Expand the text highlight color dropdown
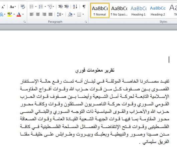 pyautogui.click(x=14, y=14)
